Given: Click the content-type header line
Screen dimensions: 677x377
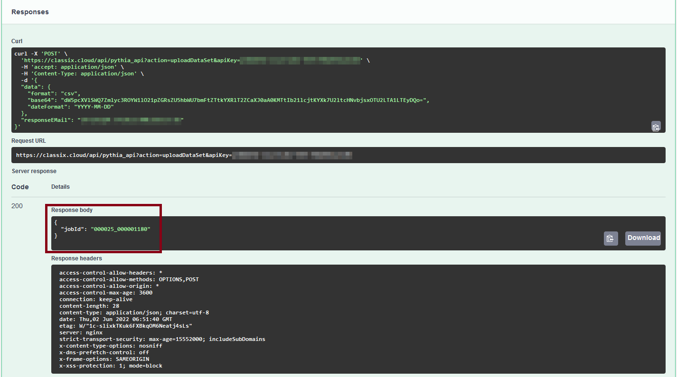Looking at the screenshot, I should pyautogui.click(x=134, y=313).
